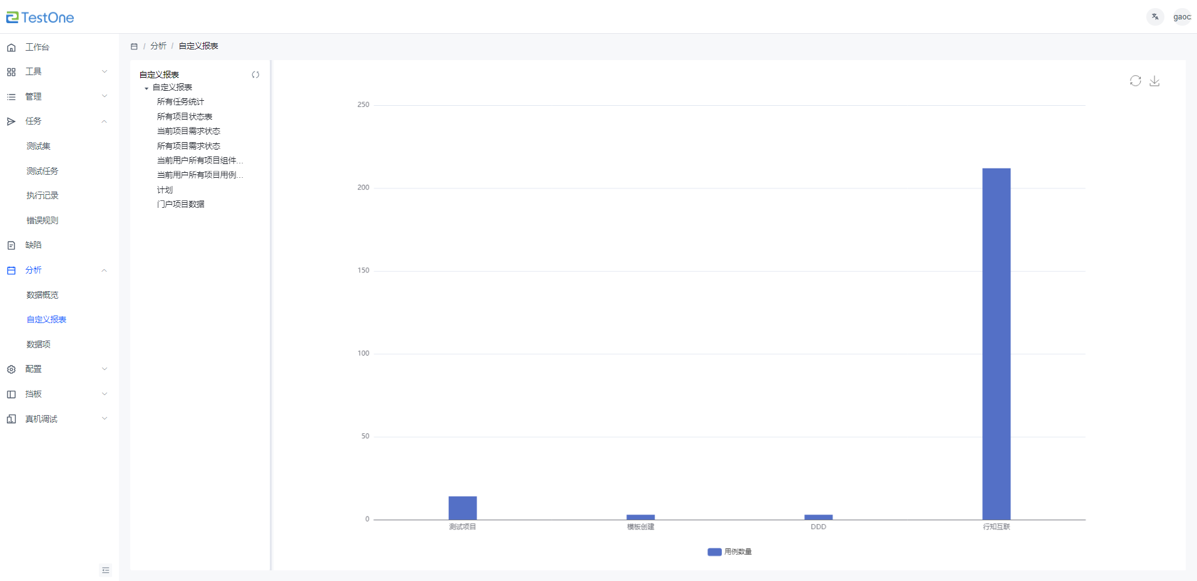Expand the 配置 menu
This screenshot has width=1197, height=581.
[x=56, y=369]
